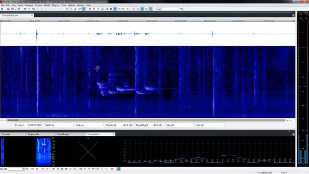
Task: Click the zoom-out minus at scrollbar left
Action: 5,120
